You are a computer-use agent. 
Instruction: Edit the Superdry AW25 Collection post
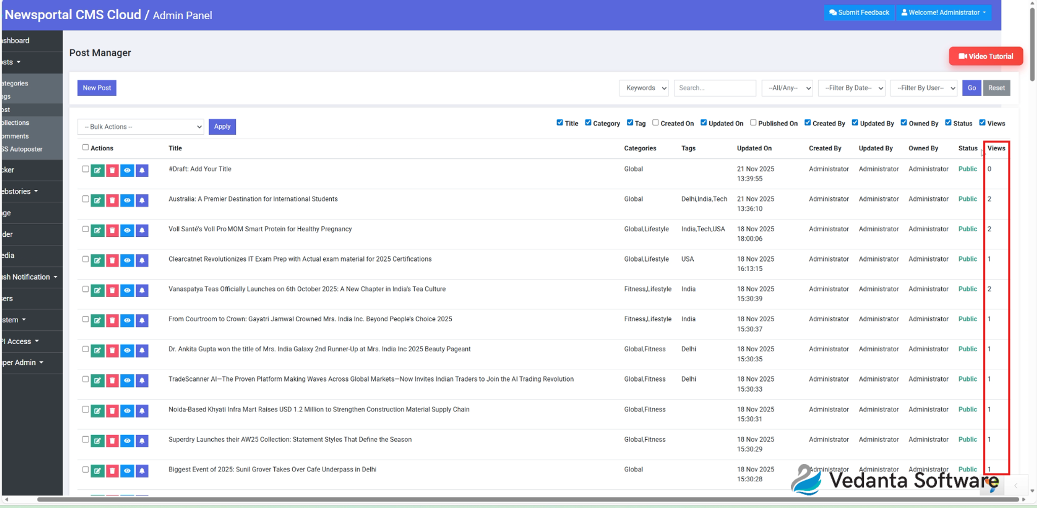point(97,441)
